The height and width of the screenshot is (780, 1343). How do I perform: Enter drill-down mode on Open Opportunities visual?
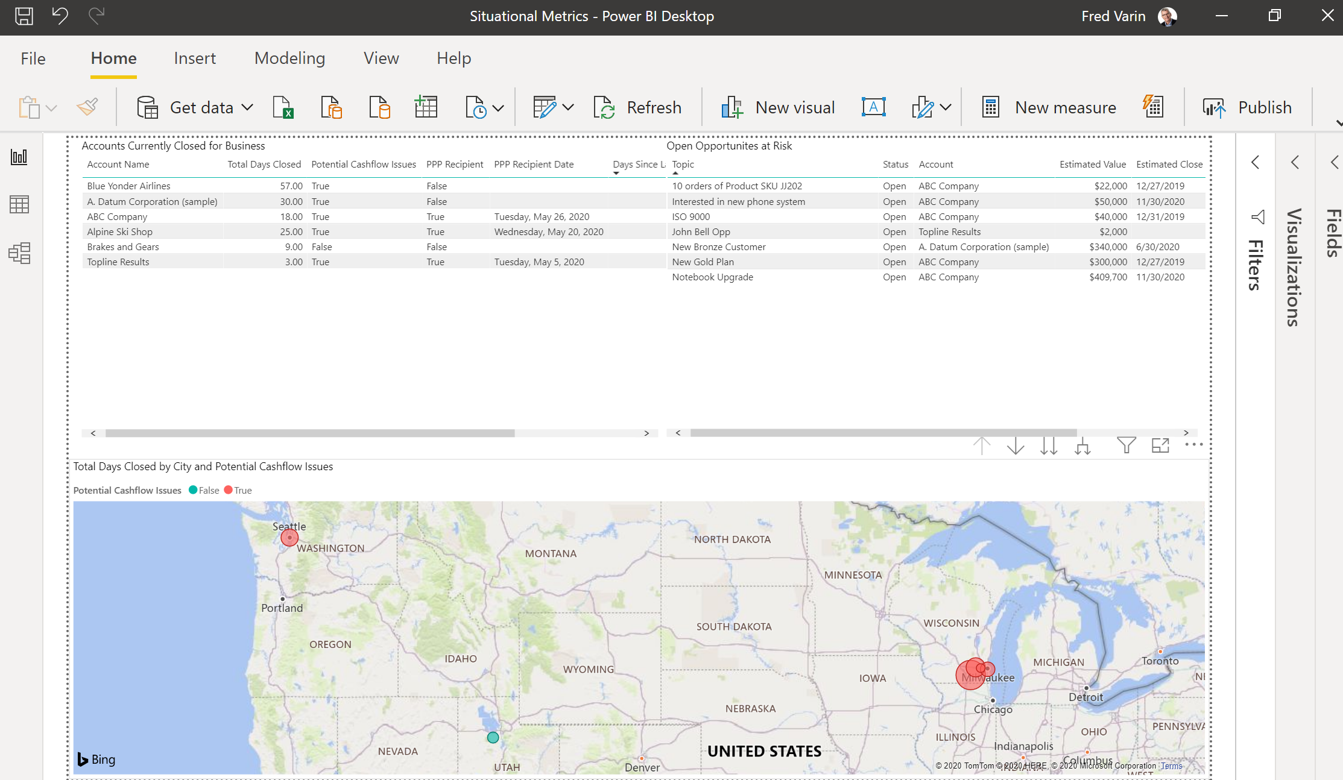click(1082, 446)
